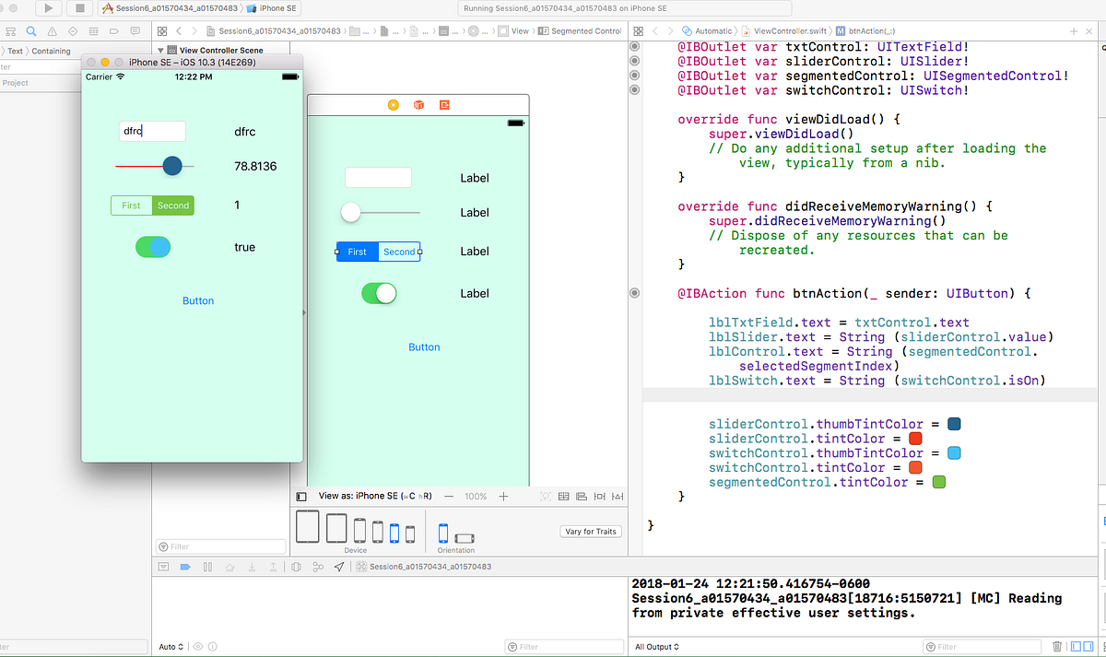This screenshot has width=1106, height=657.
Task: Select the Second segment on storyboard canvas
Action: (399, 252)
